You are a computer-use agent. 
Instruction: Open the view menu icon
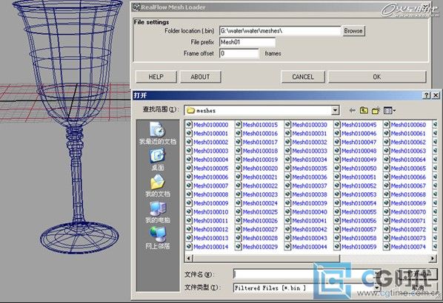pyautogui.click(x=390, y=111)
